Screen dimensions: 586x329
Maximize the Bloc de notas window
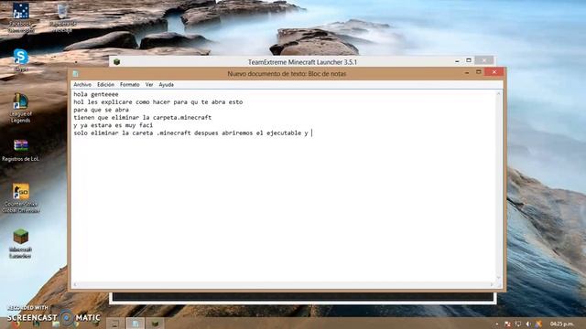478,72
